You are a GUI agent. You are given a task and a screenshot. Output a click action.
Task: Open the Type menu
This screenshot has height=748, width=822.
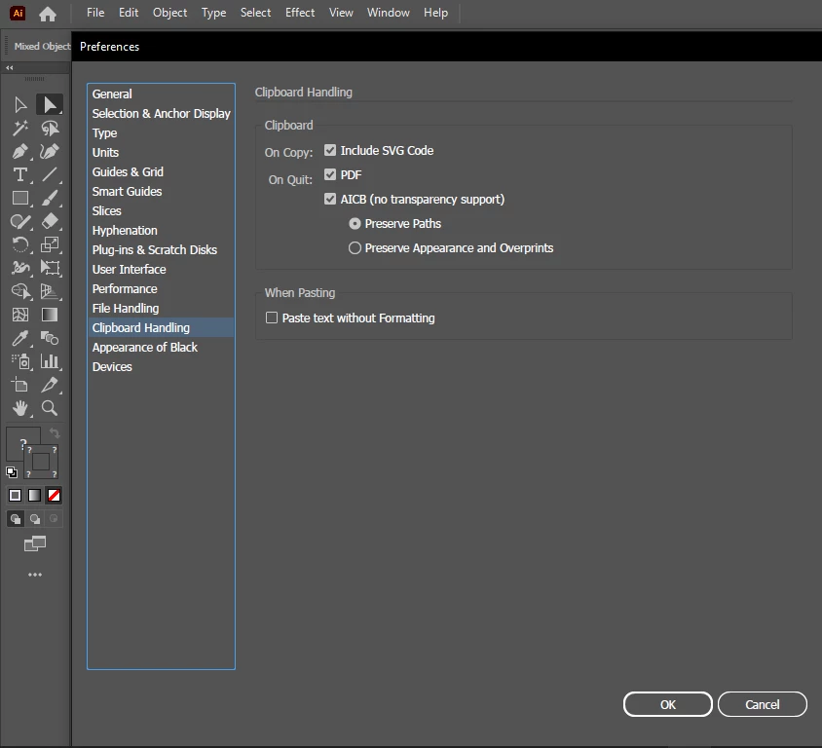[214, 13]
